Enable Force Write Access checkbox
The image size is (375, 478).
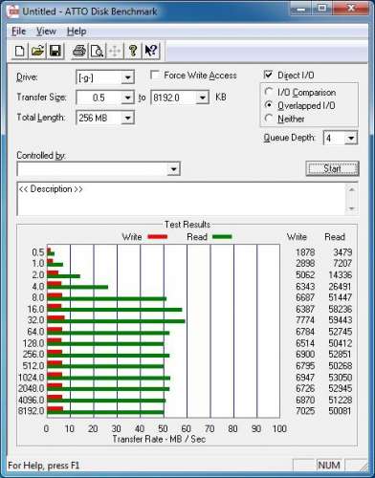[155, 76]
